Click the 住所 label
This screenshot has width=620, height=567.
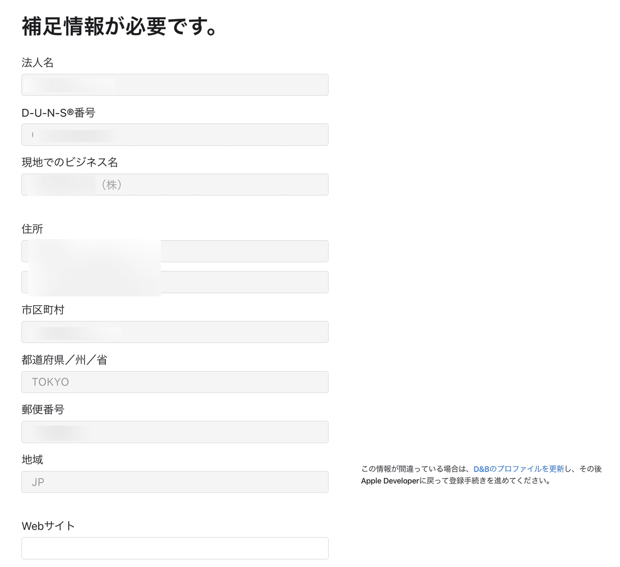pyautogui.click(x=32, y=229)
